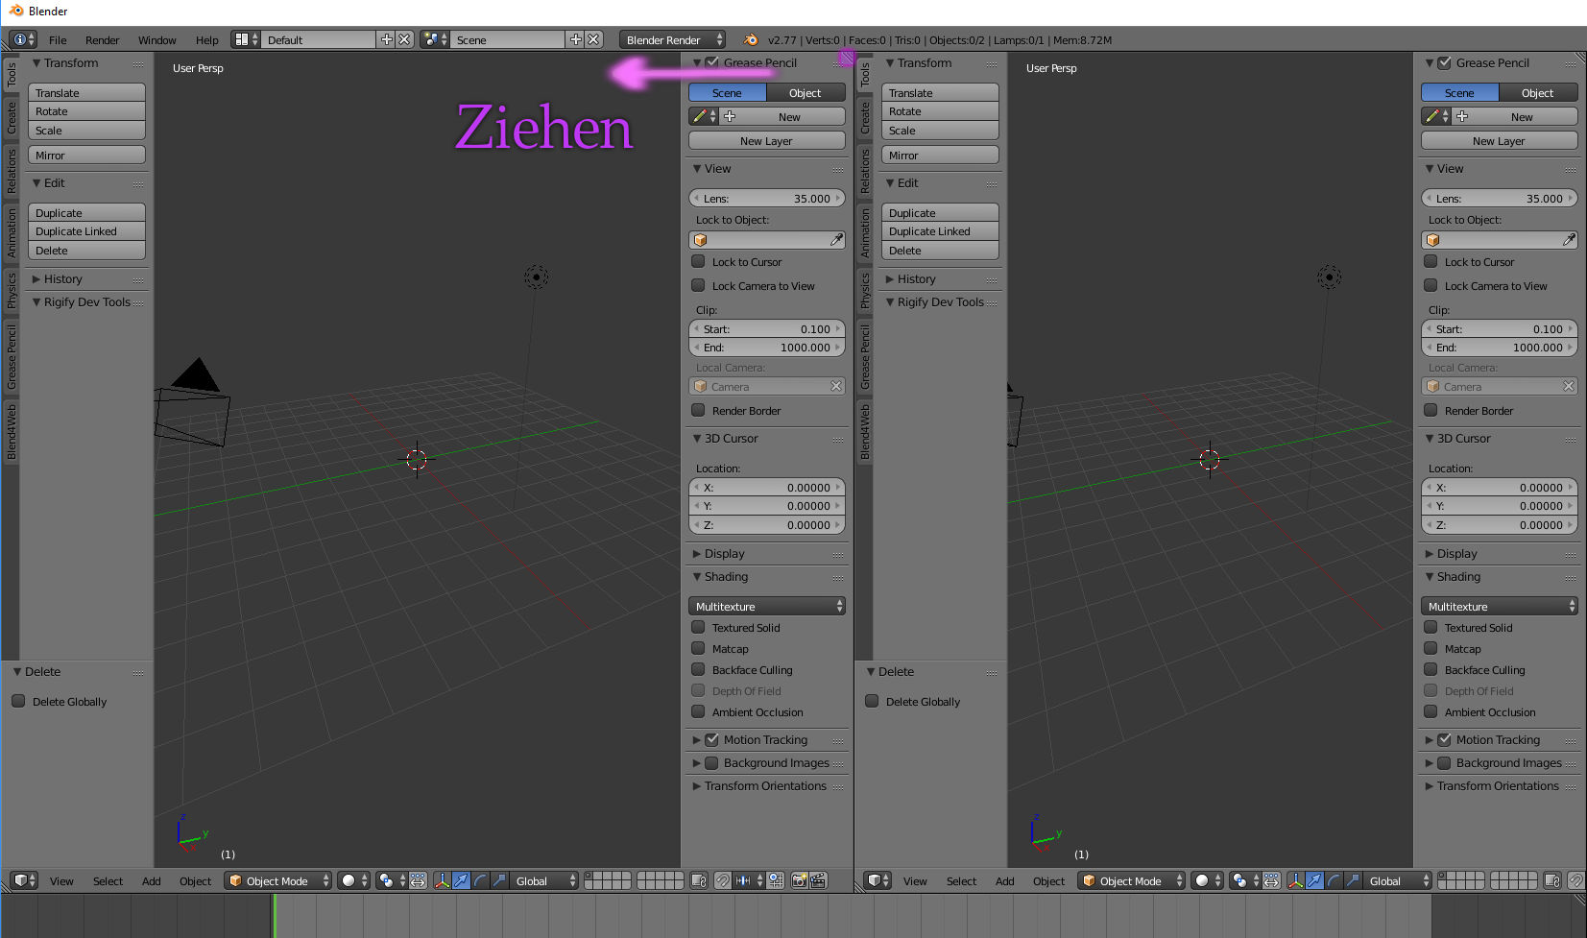Image resolution: width=1587 pixels, height=938 pixels.
Task: Delete the Default screen layout with the X
Action: [405, 39]
